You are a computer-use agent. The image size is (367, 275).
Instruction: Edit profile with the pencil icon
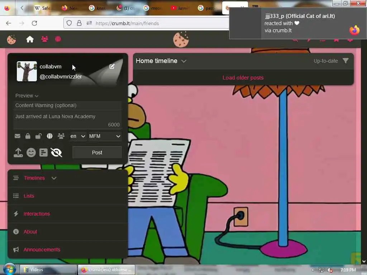[112, 66]
